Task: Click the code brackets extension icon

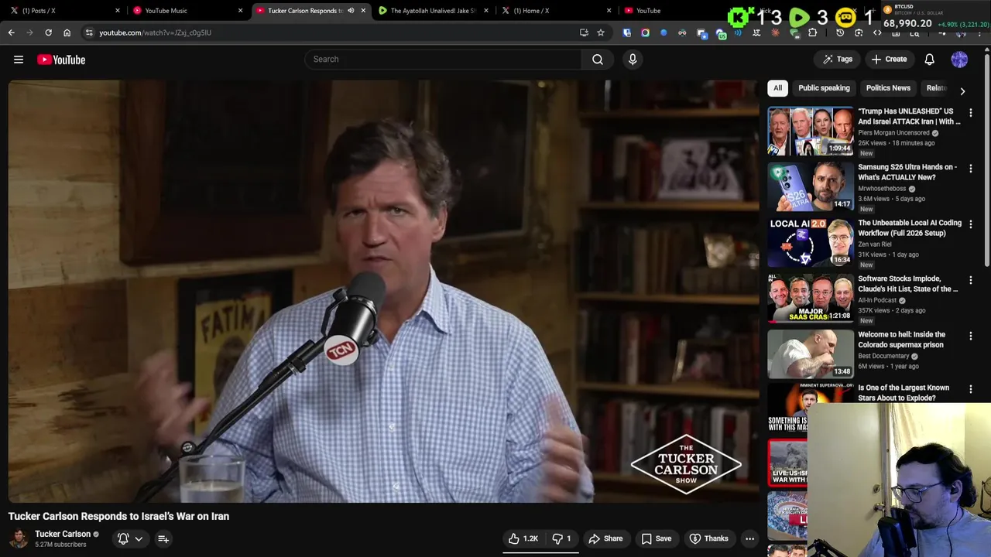Action: pyautogui.click(x=877, y=32)
